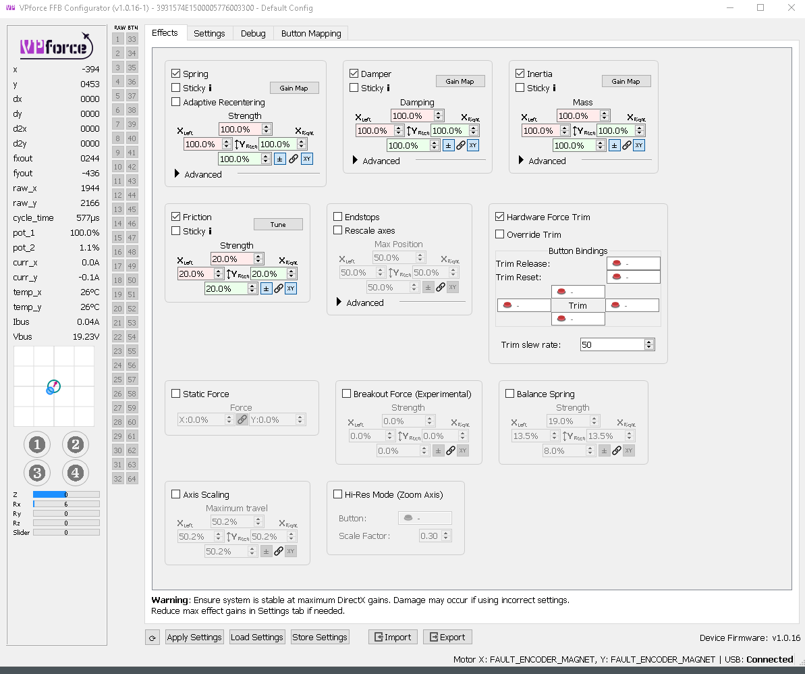
Task: Click the refresh icon beside Apply Settings
Action: (152, 637)
